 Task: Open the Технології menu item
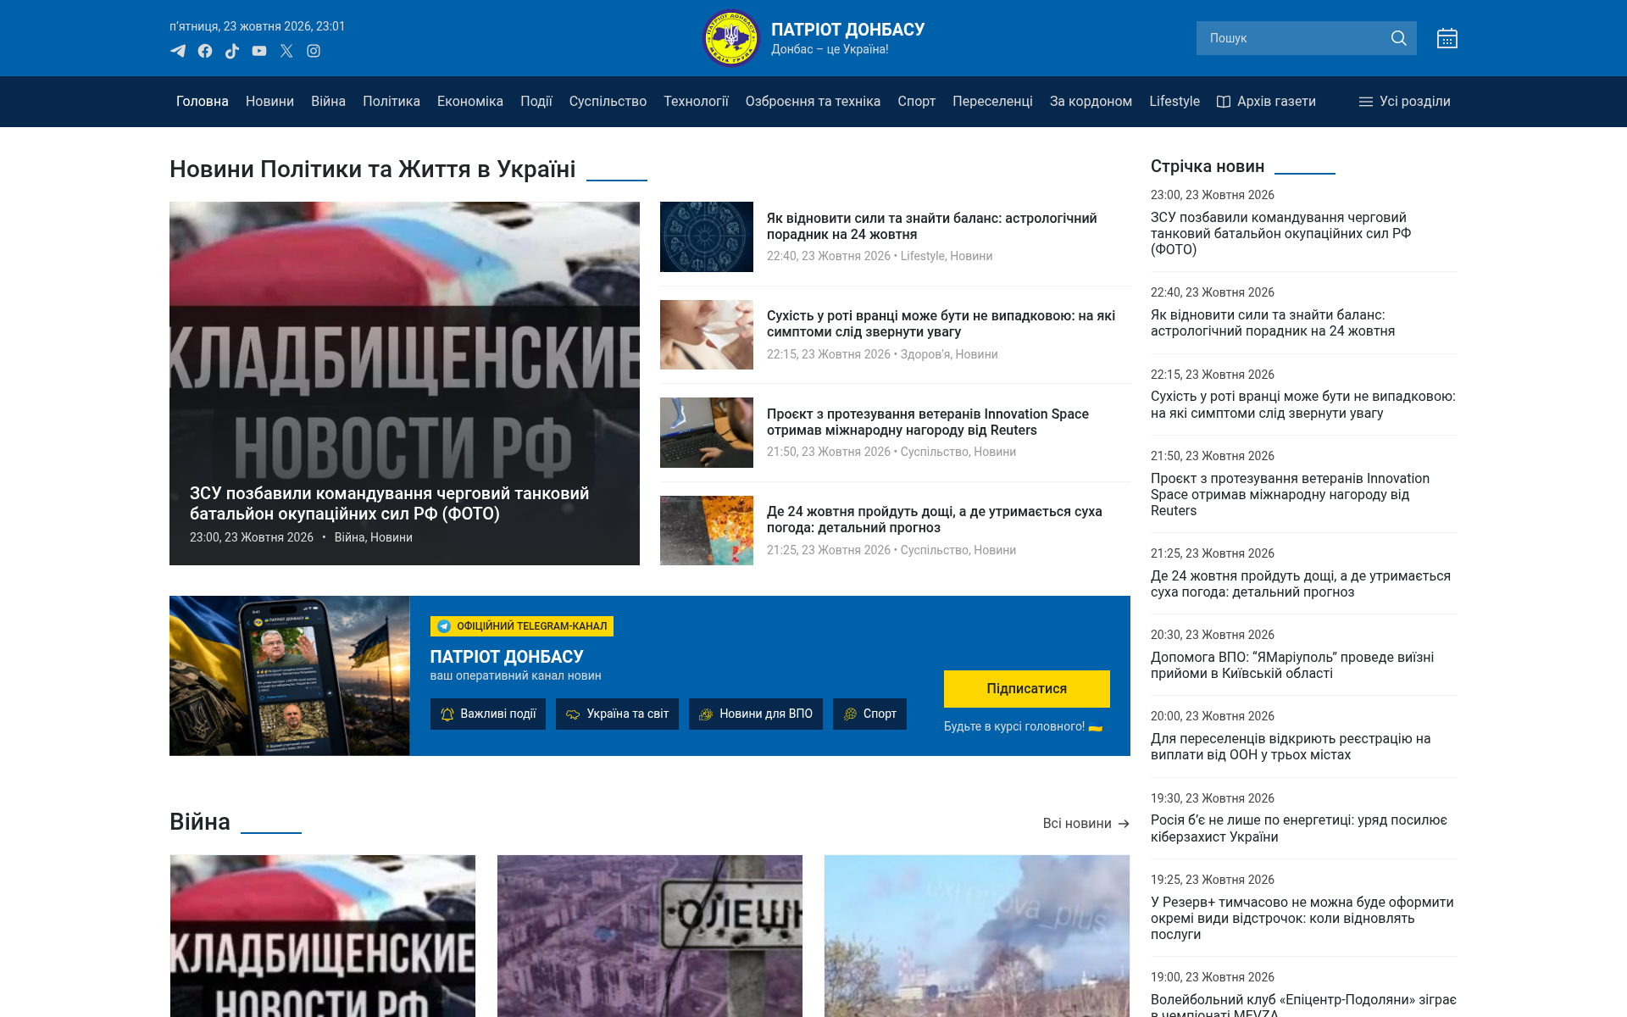[696, 101]
